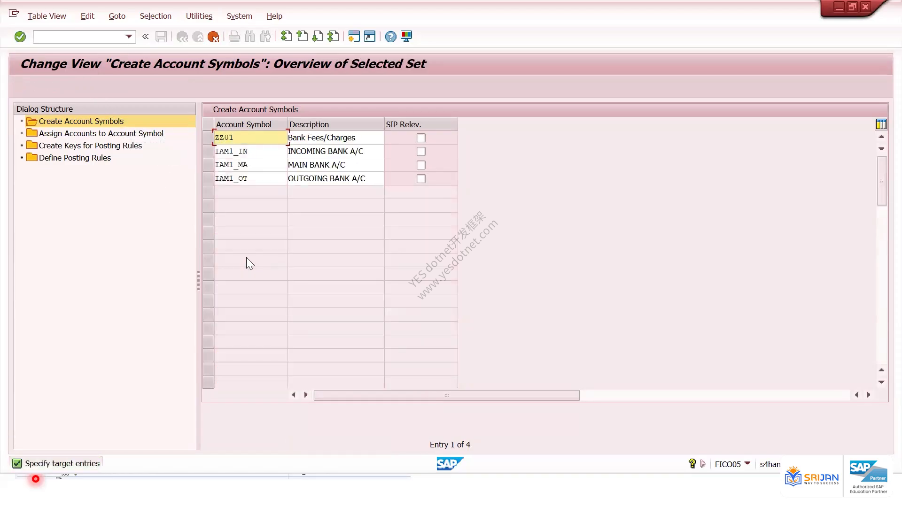Click the Save disk icon
The width and height of the screenshot is (902, 507).
(161, 37)
